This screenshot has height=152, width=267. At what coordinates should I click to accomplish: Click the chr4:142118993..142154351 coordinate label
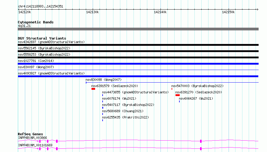click(40, 7)
